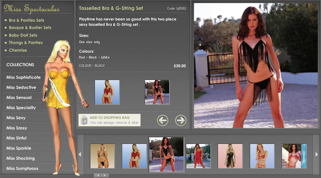Go to Thongs & Panties category

pyautogui.click(x=25, y=43)
